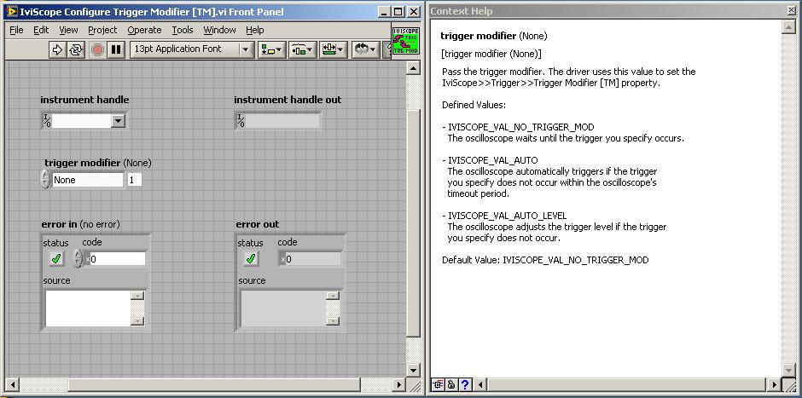Open the Reorder toolbar menu
Screen dimensions: 802x398
coord(365,49)
